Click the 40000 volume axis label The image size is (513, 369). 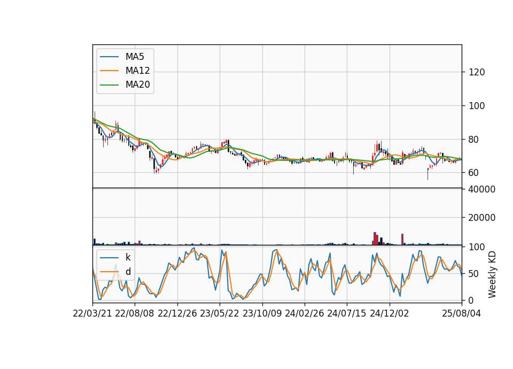tap(482, 189)
